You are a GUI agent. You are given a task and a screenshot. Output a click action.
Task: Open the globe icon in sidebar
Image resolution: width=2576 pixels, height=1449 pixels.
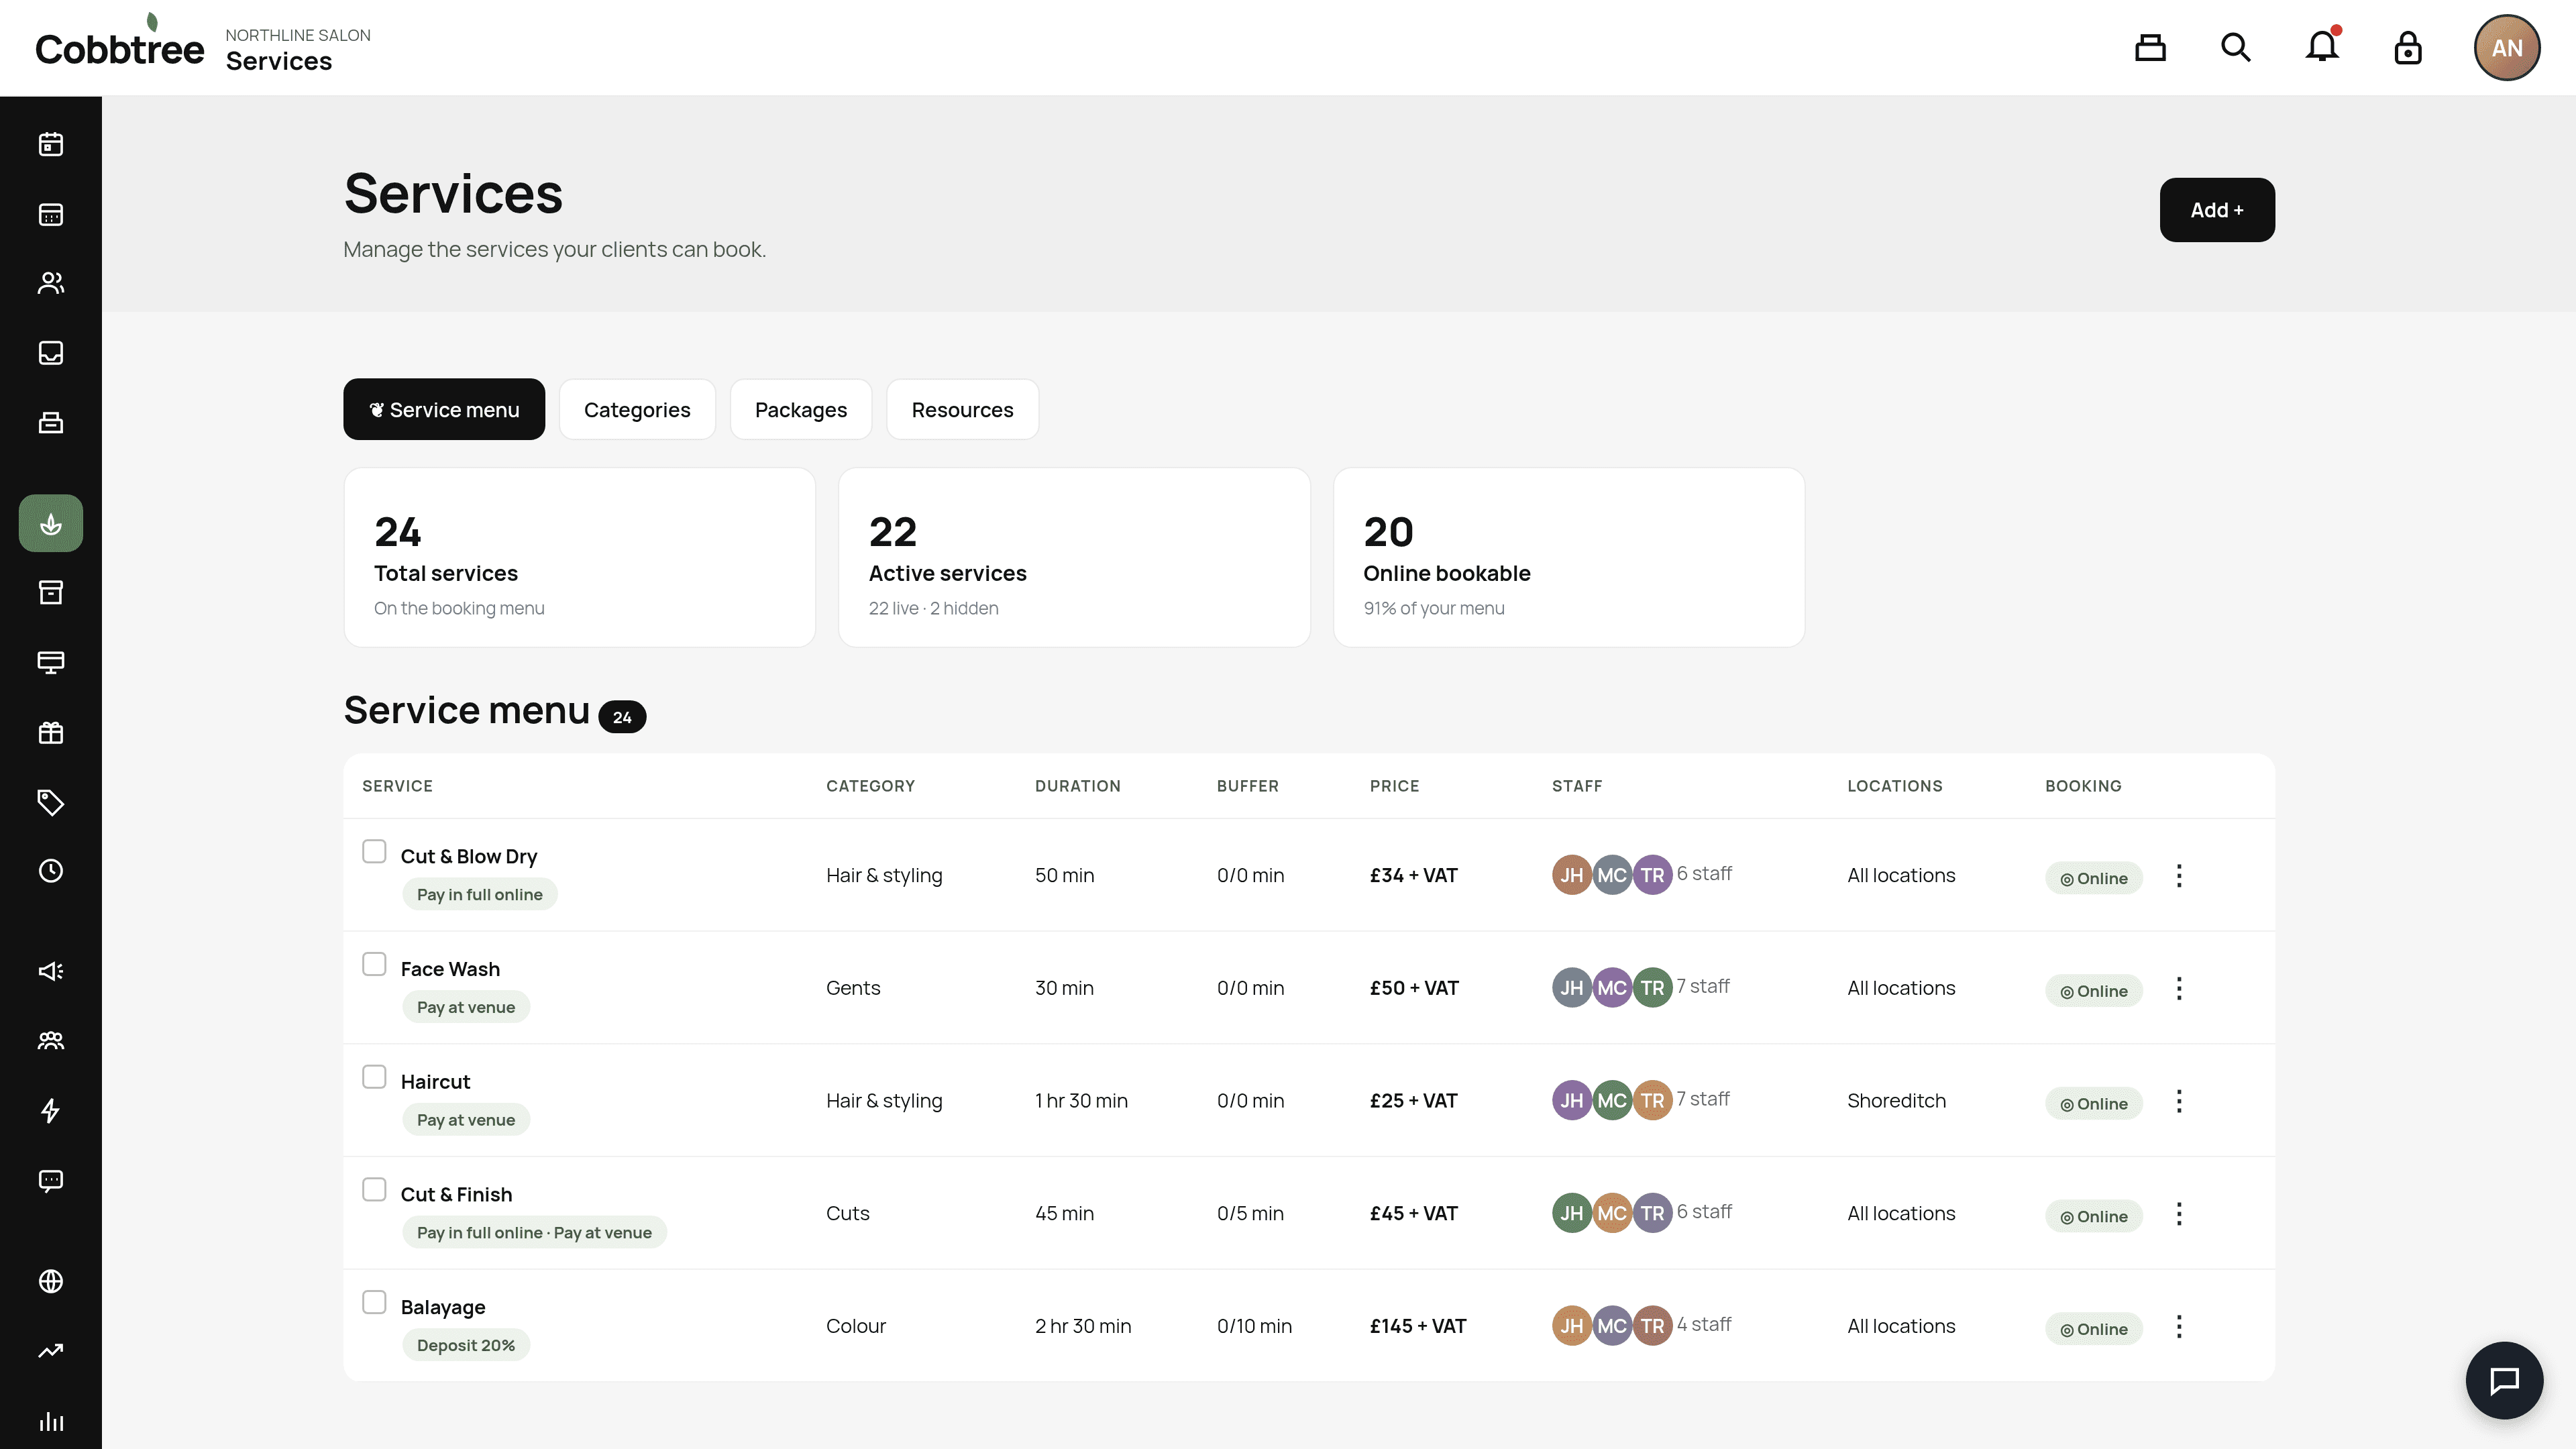coord(50,1281)
